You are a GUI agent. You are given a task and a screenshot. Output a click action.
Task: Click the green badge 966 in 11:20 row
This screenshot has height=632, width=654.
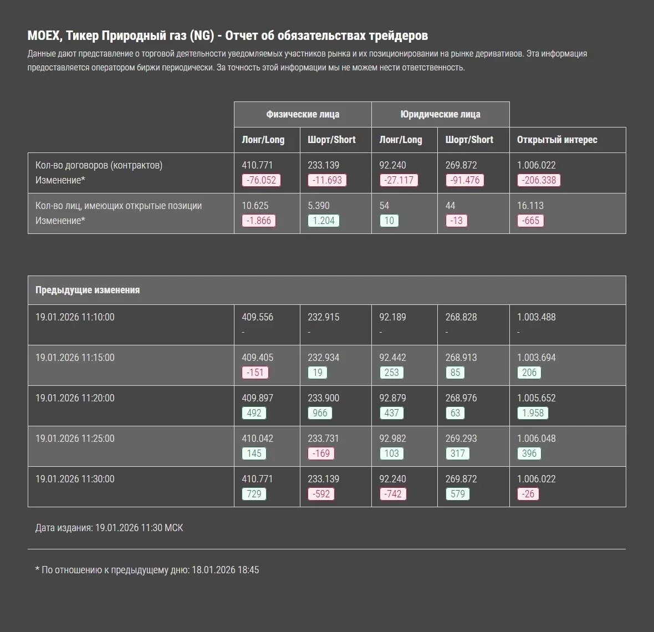[x=320, y=413]
